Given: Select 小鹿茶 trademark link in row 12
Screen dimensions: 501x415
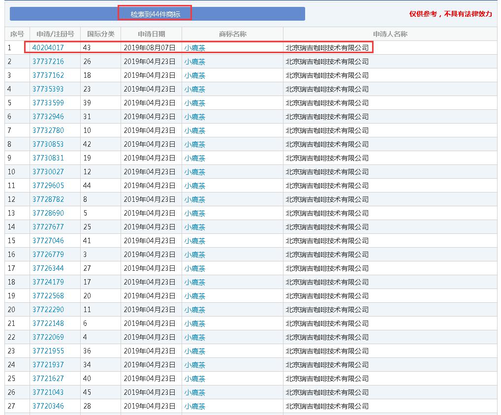Looking at the screenshot, I should (x=194, y=199).
